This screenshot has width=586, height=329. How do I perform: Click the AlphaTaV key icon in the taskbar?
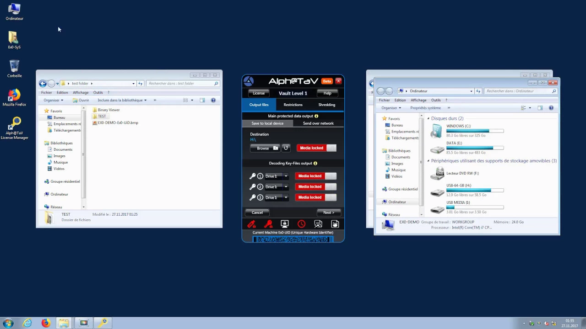[x=103, y=323]
